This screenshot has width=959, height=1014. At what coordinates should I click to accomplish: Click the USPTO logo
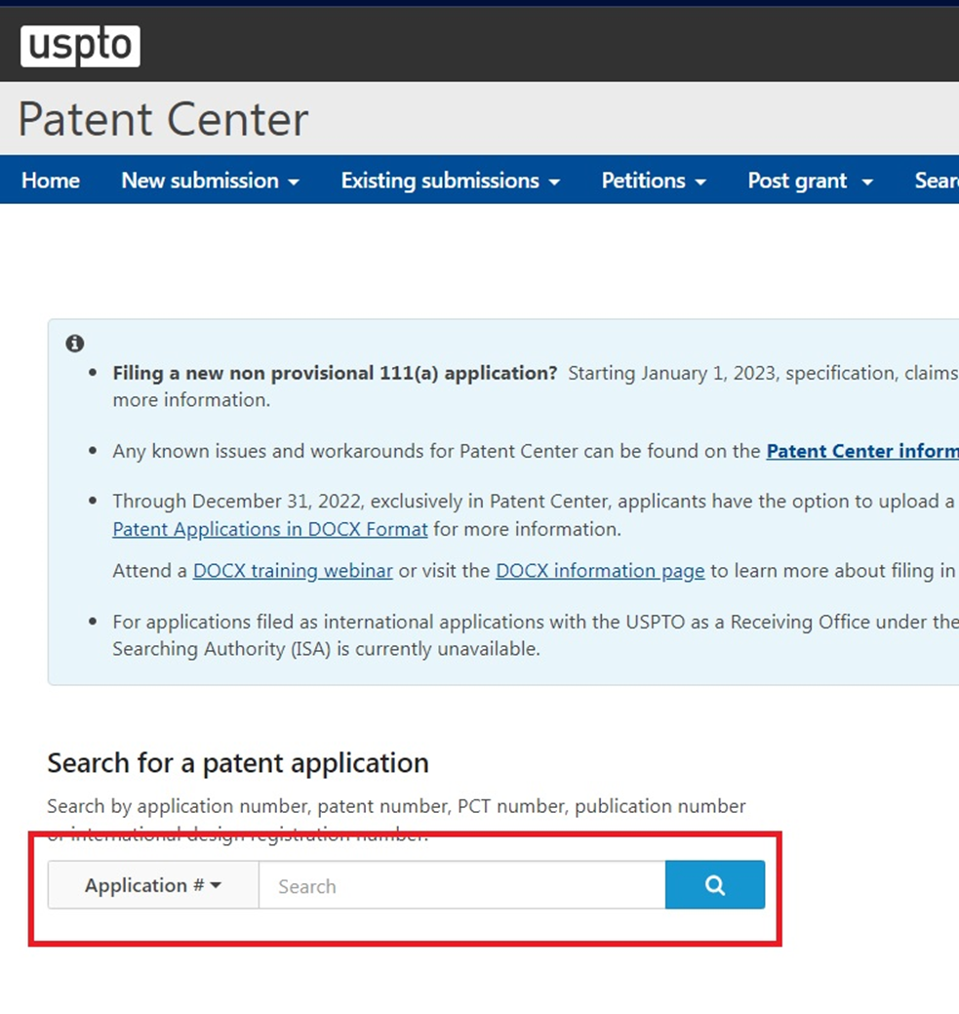coord(80,46)
